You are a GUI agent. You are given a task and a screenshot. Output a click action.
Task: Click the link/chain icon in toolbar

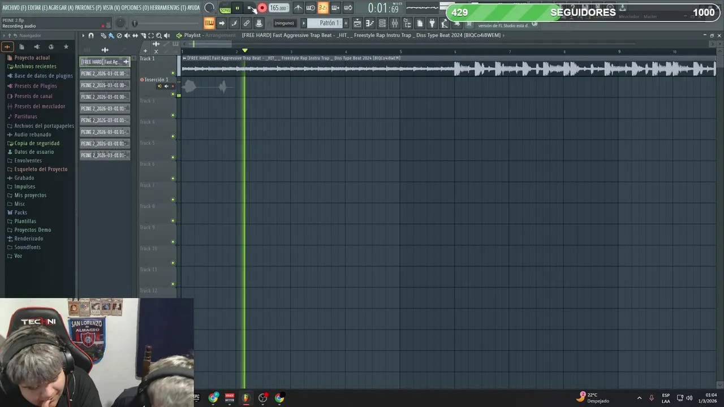click(x=247, y=23)
